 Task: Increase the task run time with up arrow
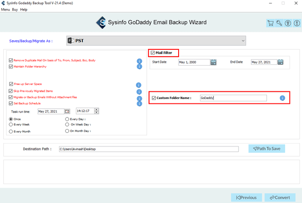[96, 110]
